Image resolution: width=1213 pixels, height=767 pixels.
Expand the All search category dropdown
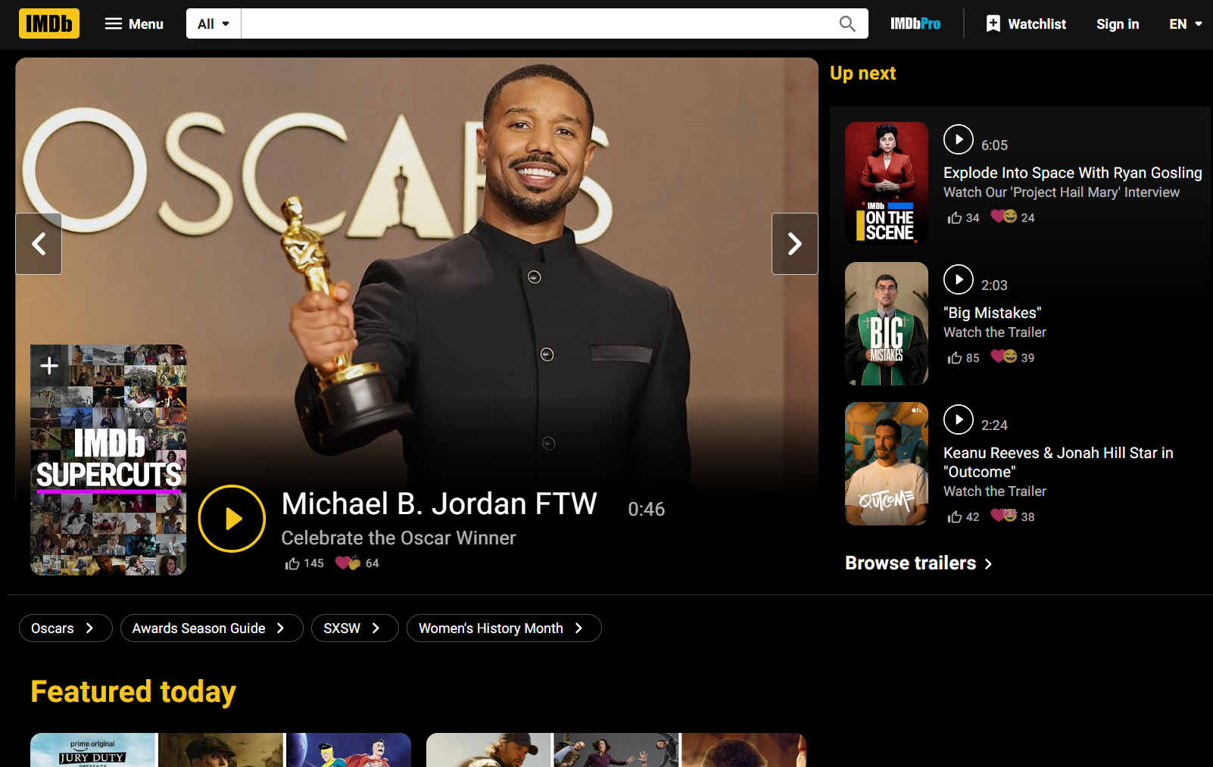click(x=214, y=24)
